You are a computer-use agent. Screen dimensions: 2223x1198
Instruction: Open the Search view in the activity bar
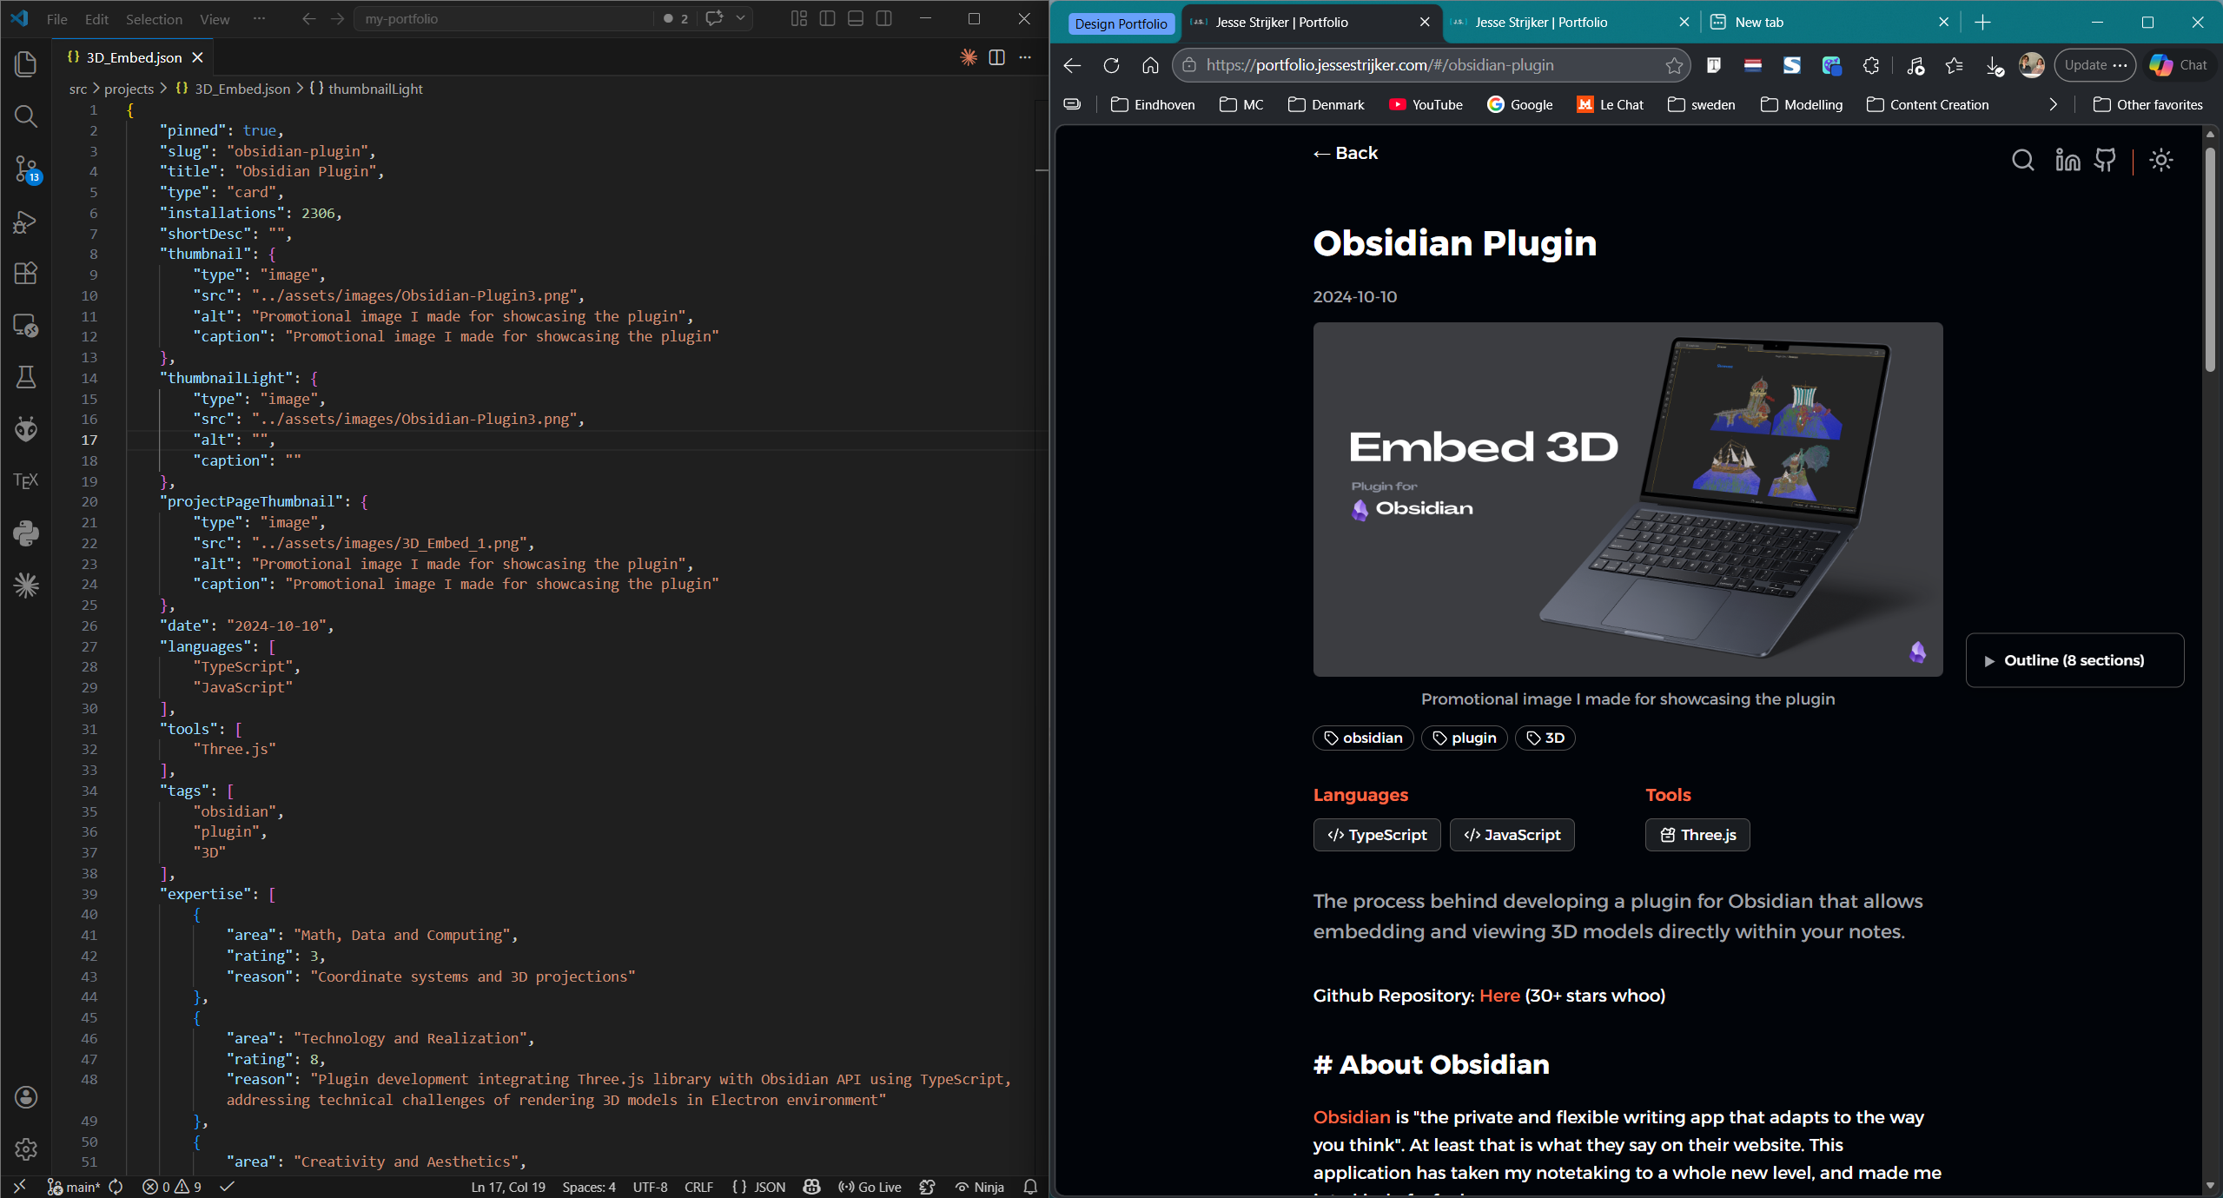coord(26,116)
